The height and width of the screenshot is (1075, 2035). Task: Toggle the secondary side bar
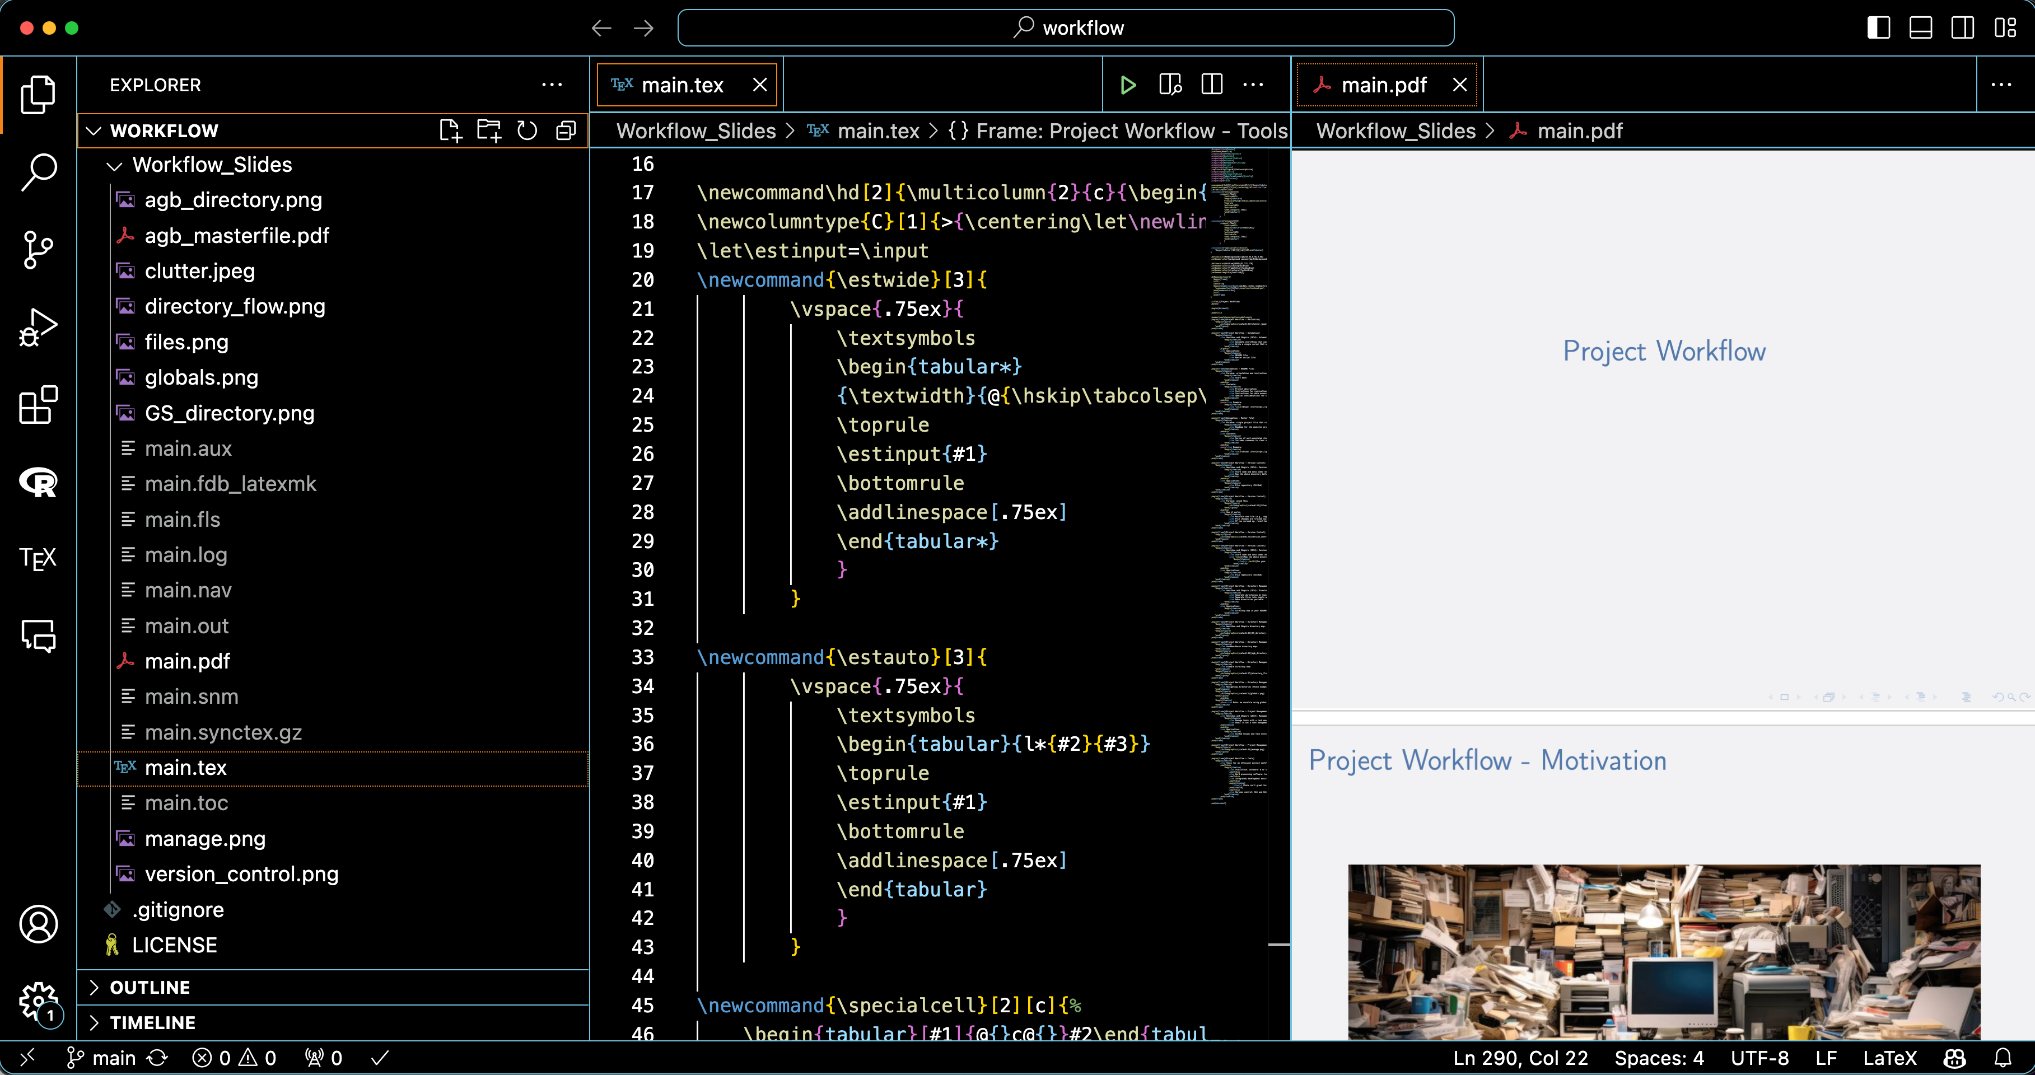coord(1962,29)
